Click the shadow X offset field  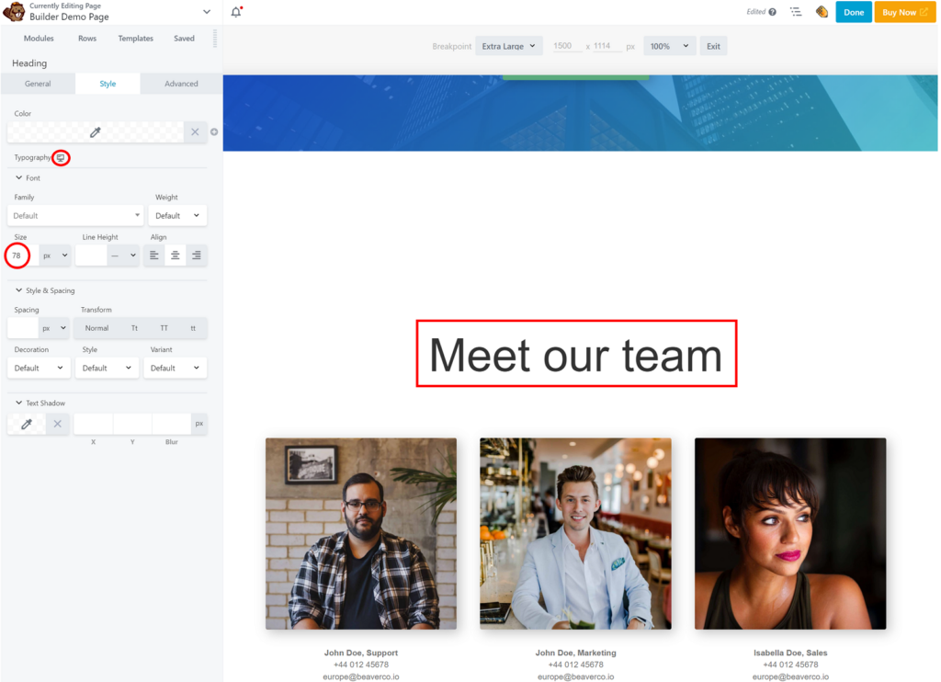pyautogui.click(x=93, y=424)
